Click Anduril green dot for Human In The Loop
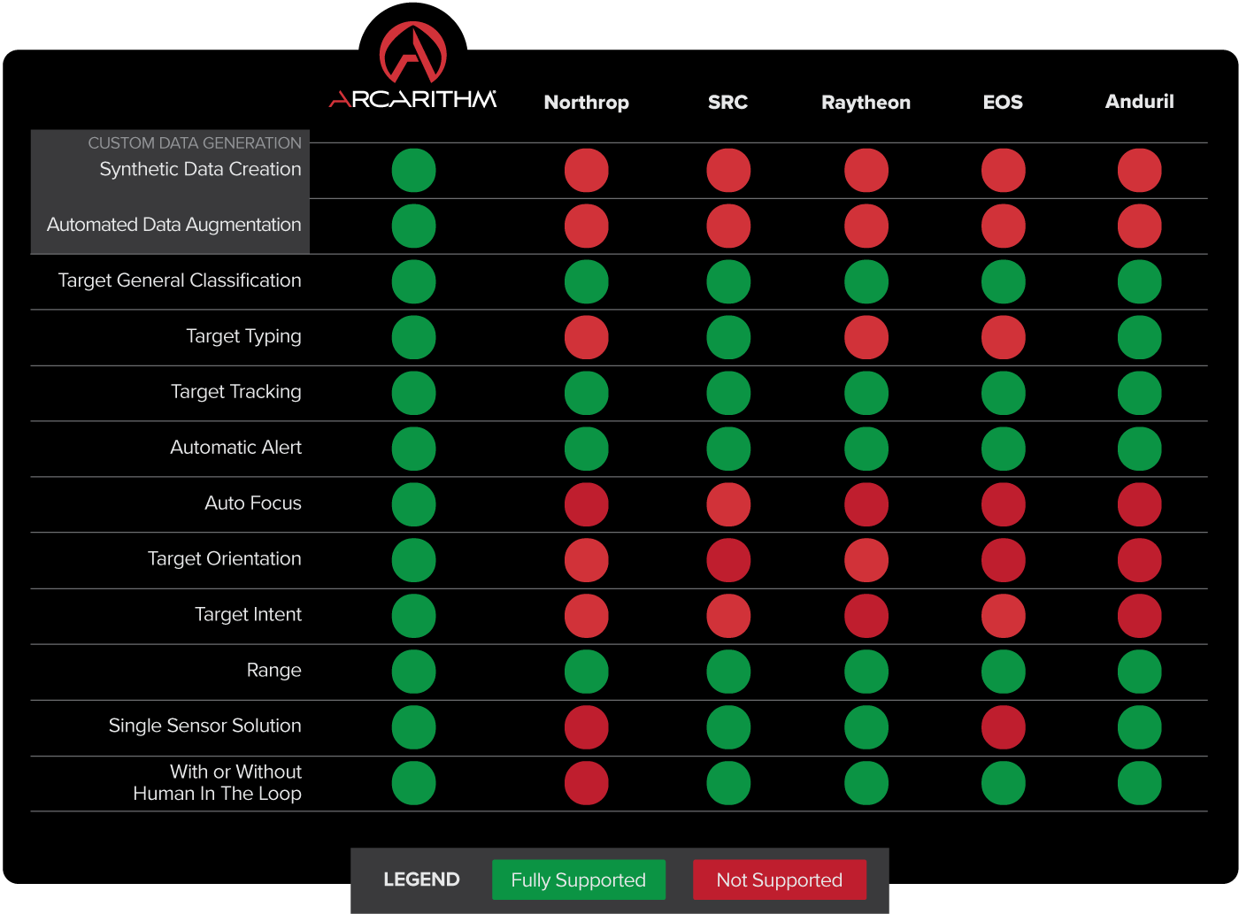Screen dimensions: 1239x914 [1140, 784]
